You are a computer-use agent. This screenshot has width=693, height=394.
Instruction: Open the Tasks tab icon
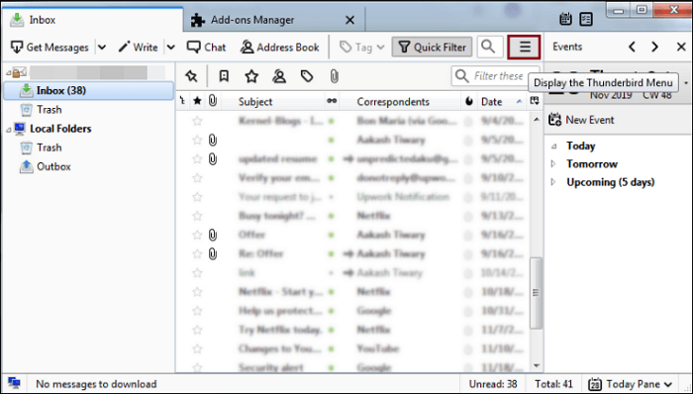tap(586, 19)
